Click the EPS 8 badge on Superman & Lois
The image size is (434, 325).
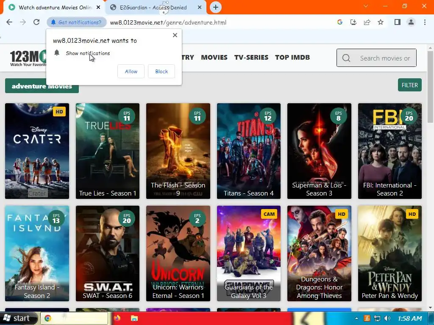[338, 116]
